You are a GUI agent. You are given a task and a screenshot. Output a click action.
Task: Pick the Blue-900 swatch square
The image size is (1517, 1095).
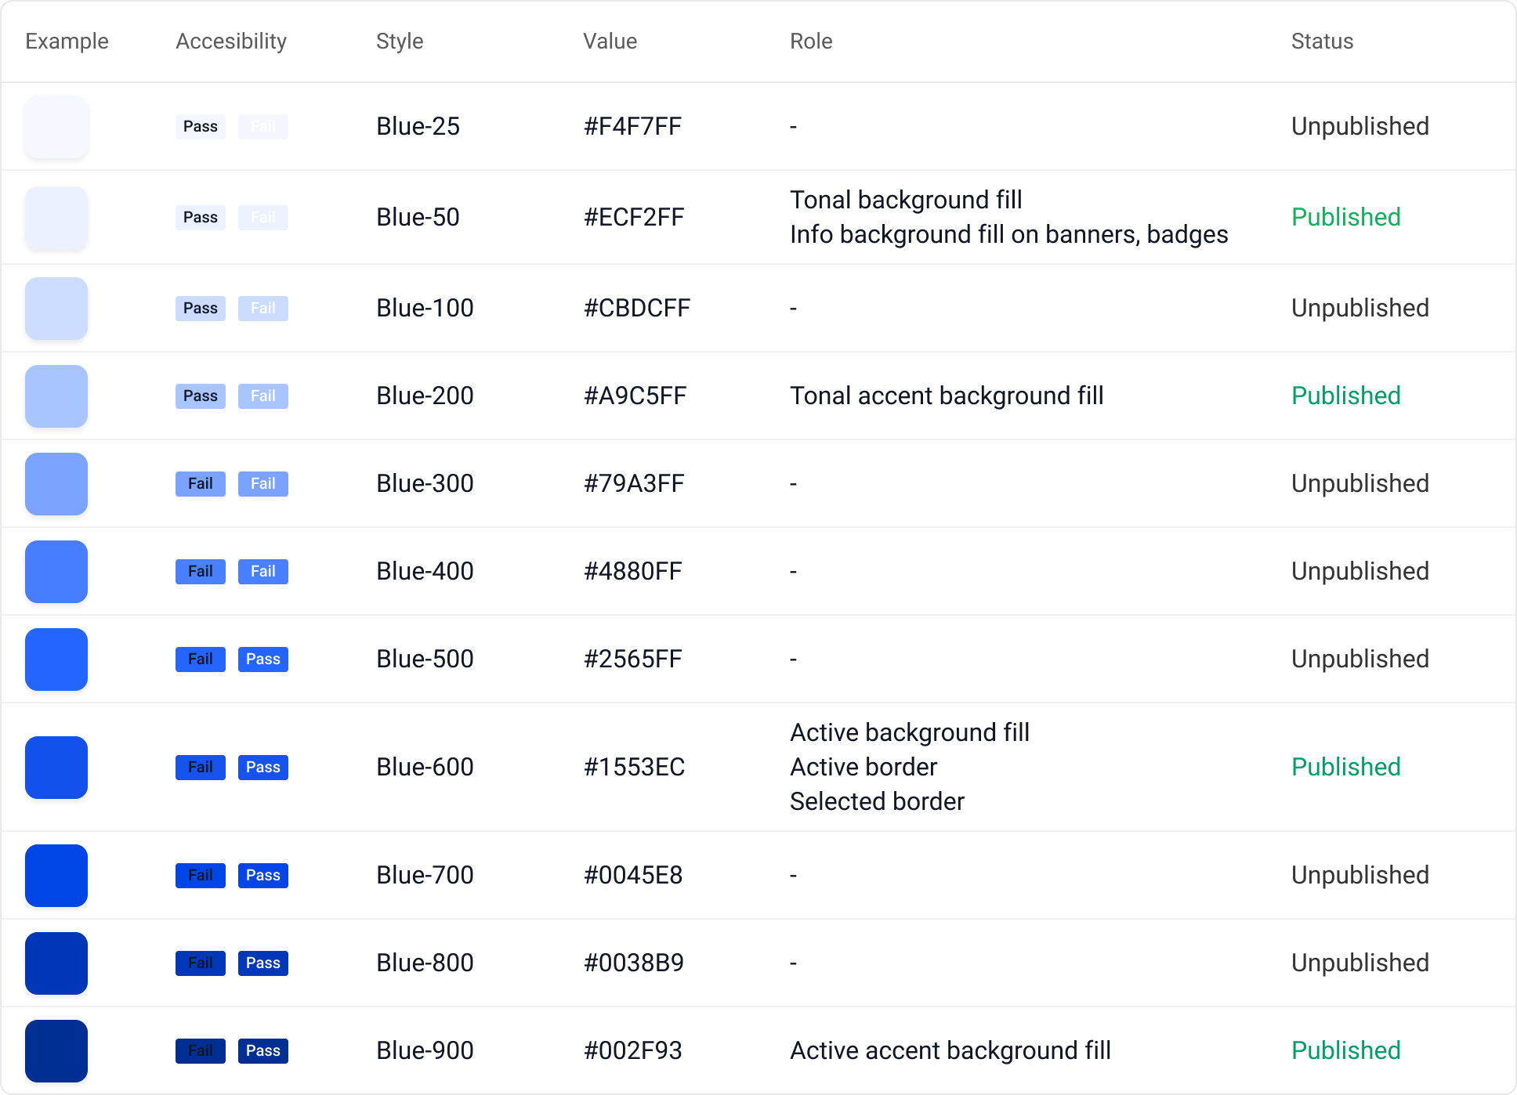[56, 1051]
